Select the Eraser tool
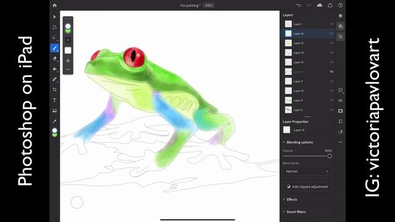Image resolution: width=395 pixels, height=222 pixels. point(55,59)
